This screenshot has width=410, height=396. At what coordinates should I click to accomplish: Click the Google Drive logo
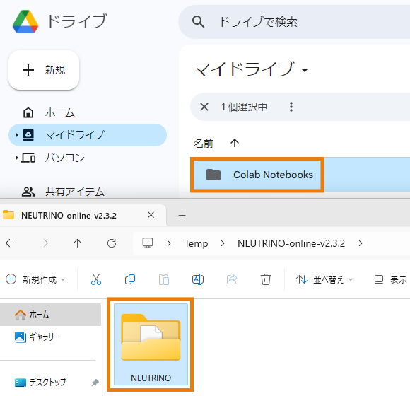tap(25, 22)
